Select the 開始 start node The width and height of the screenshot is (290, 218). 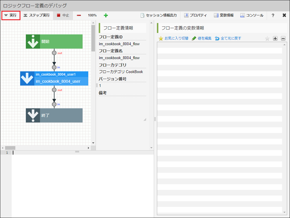pos(54,41)
